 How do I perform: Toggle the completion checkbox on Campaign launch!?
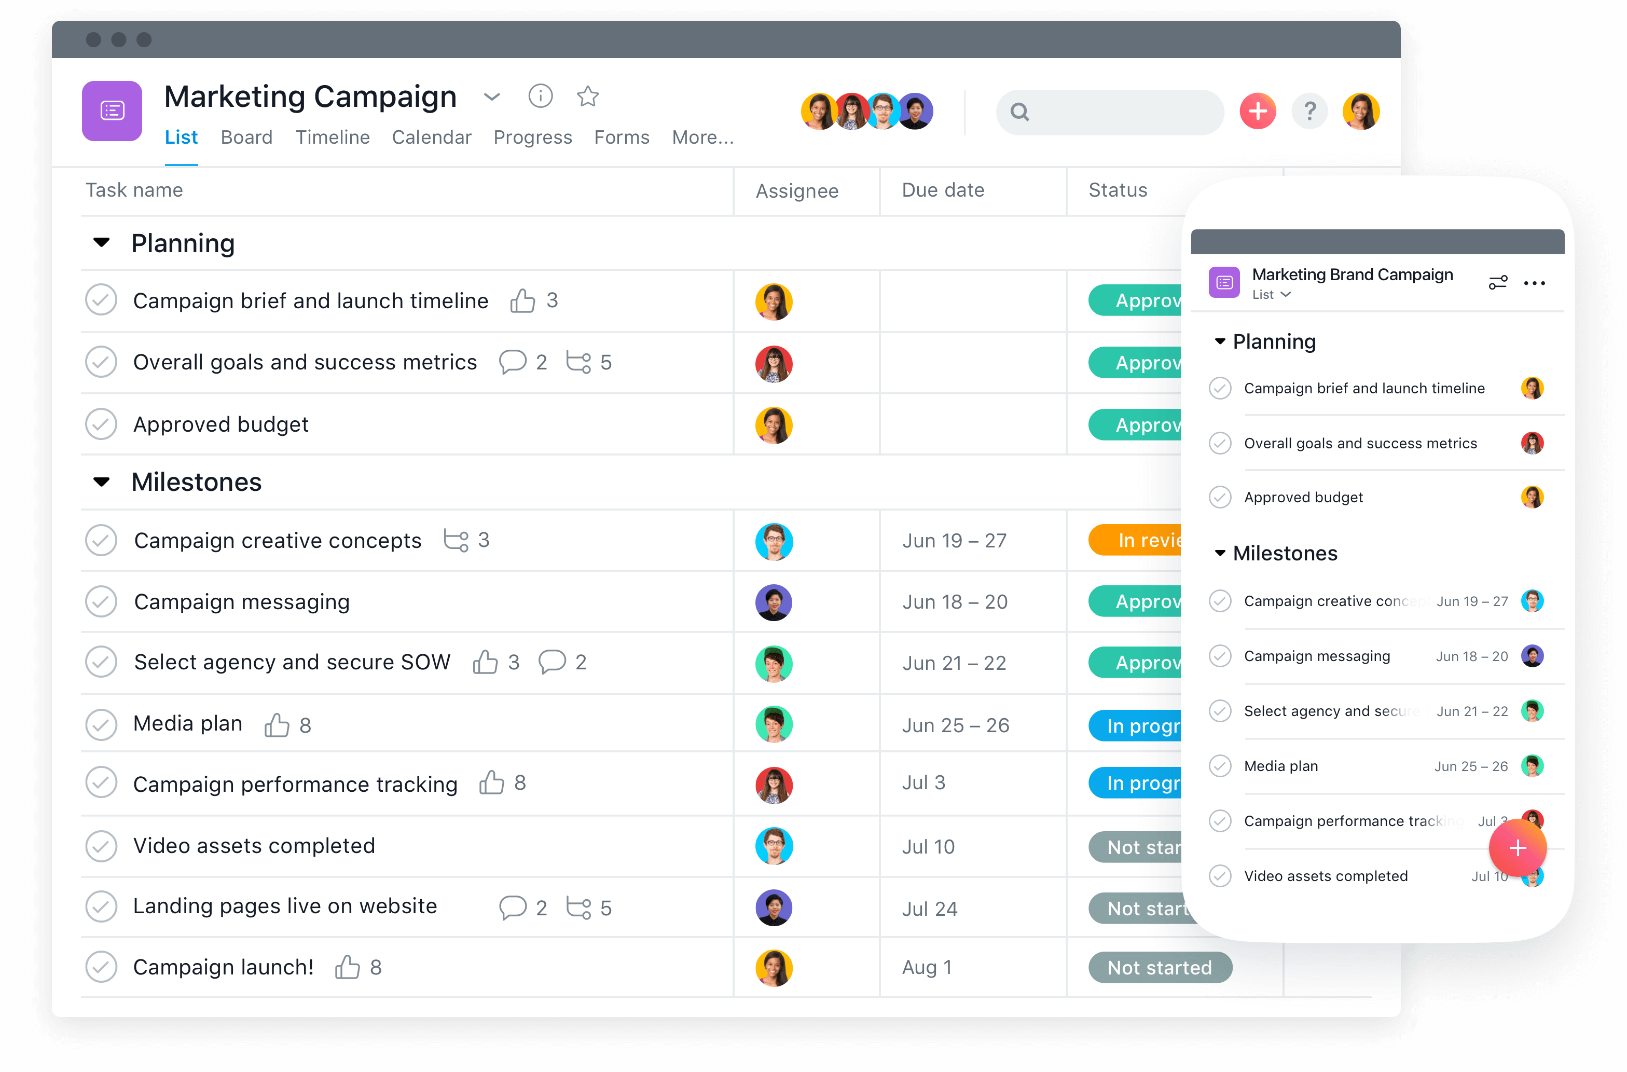pyautogui.click(x=102, y=967)
